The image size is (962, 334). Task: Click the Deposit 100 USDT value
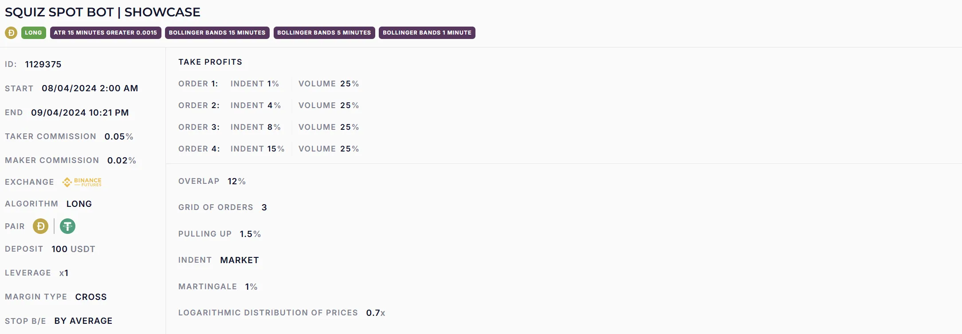pyautogui.click(x=73, y=249)
